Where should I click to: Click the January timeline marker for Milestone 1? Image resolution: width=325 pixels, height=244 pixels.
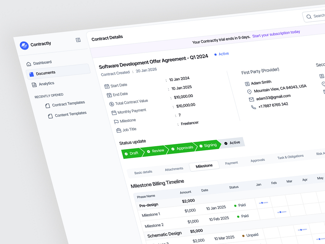[x=263, y=203]
